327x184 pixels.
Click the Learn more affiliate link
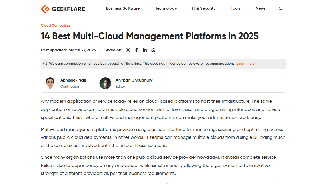(246, 63)
